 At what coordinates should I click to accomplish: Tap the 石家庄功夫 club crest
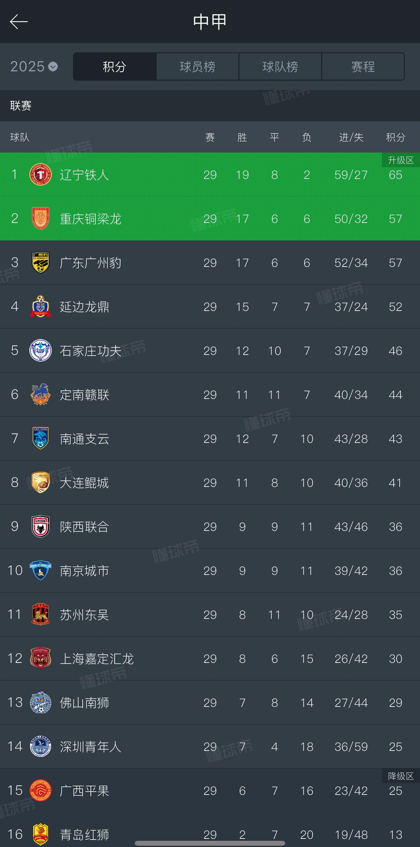40,351
